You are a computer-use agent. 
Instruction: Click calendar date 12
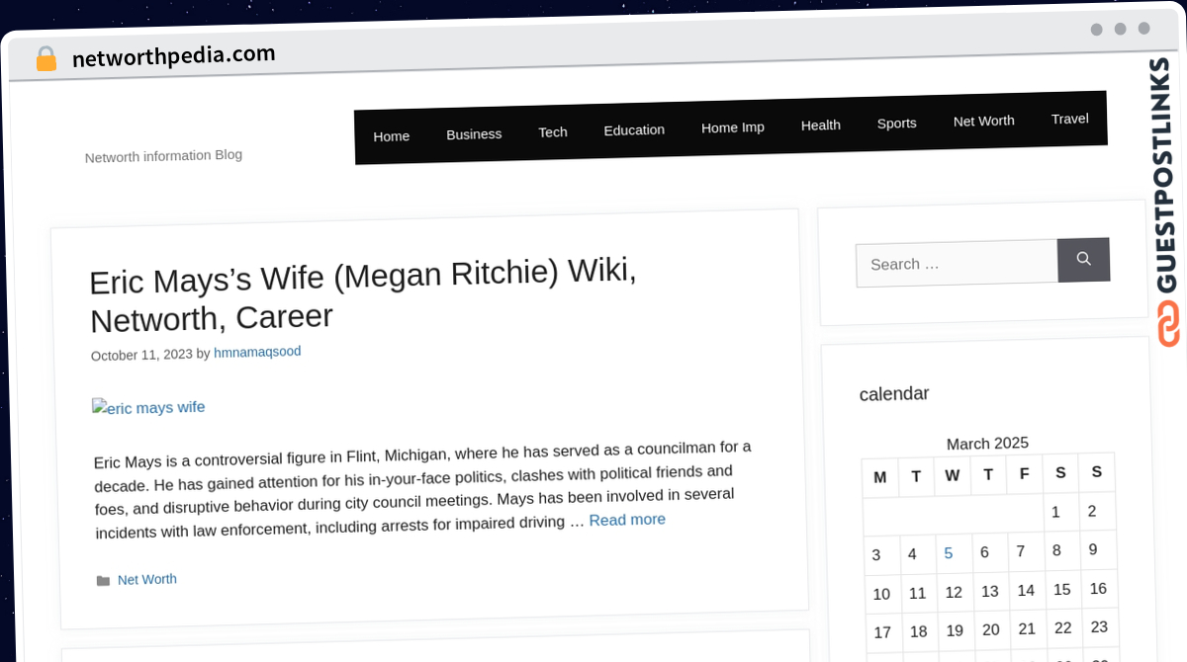click(x=954, y=593)
